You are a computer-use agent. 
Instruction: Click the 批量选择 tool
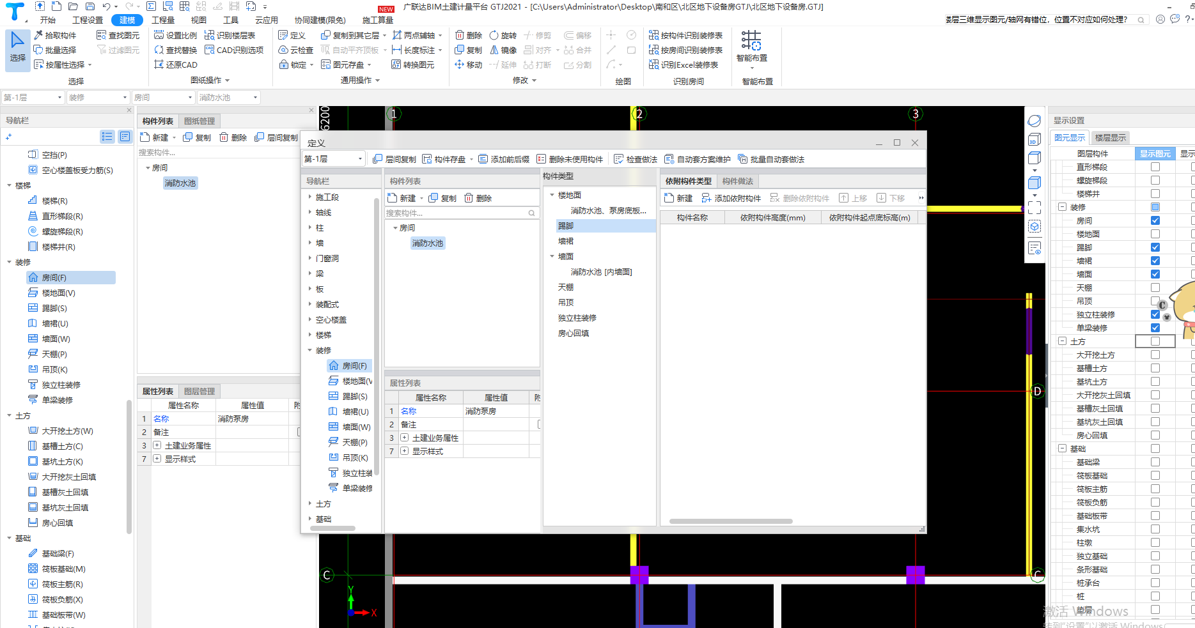pos(54,50)
